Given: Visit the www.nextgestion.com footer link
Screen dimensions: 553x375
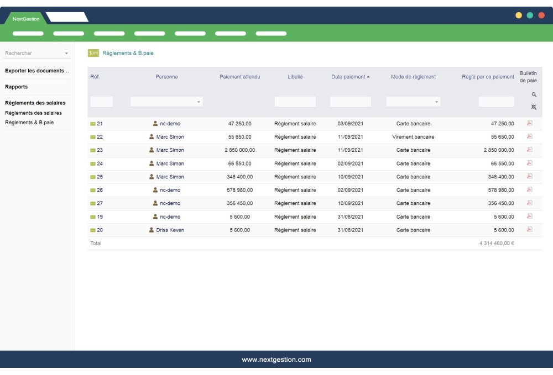Looking at the screenshot, I should click(276, 359).
